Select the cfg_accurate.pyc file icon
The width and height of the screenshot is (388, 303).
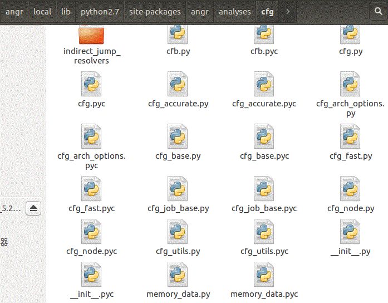pyautogui.click(x=264, y=84)
